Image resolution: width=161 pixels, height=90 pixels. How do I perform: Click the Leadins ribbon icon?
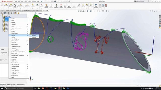(x=37, y=5)
